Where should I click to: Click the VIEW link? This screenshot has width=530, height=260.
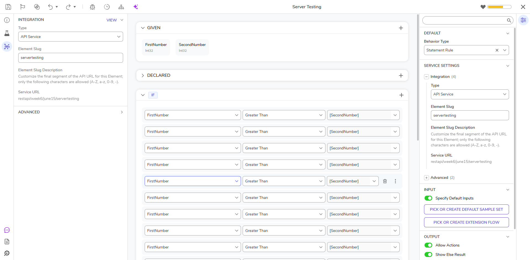tap(112, 20)
